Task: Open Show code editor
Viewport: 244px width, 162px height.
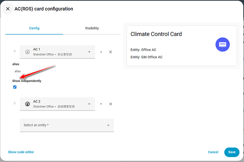Action: tap(21, 152)
